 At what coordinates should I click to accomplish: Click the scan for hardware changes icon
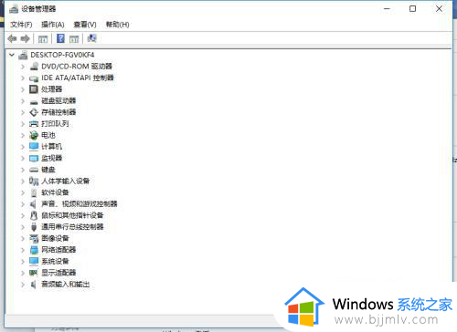coord(91,38)
